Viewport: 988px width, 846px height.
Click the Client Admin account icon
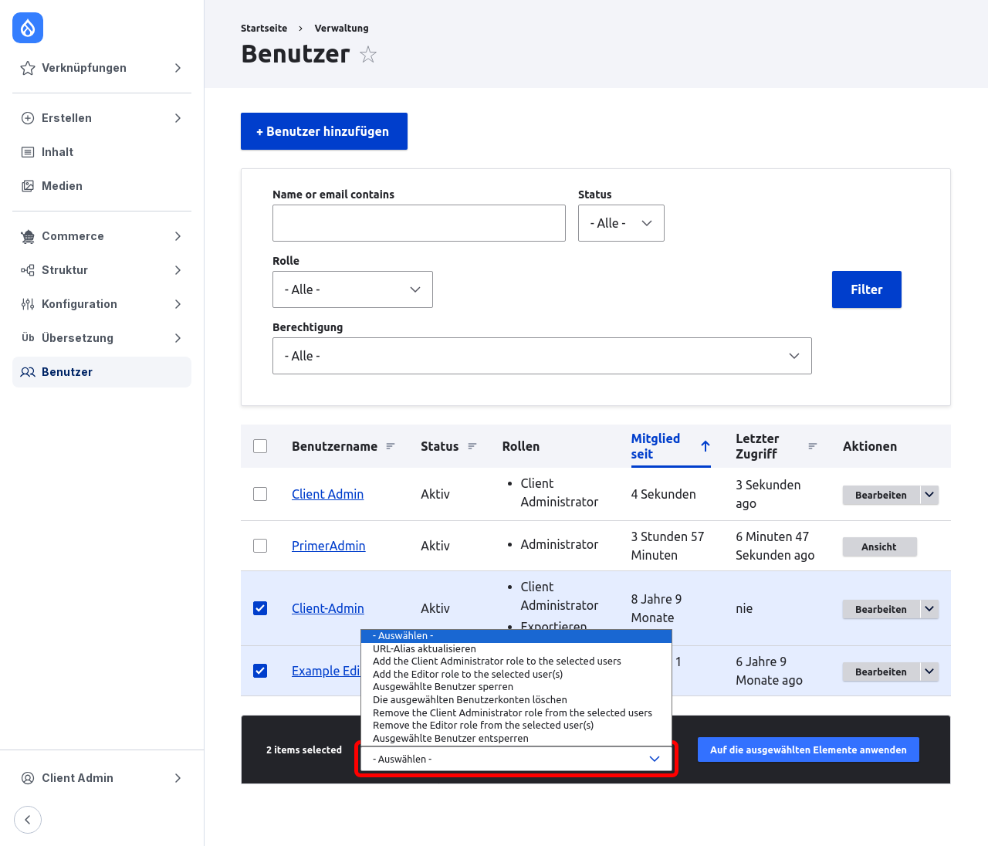(28, 778)
